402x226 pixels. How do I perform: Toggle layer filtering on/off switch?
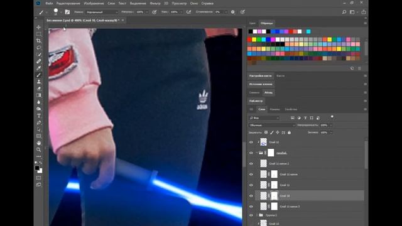click(x=332, y=117)
